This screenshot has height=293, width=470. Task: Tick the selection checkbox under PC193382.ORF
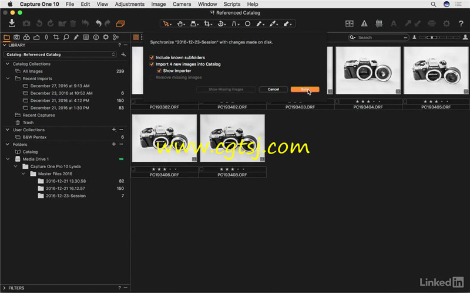[134, 101]
